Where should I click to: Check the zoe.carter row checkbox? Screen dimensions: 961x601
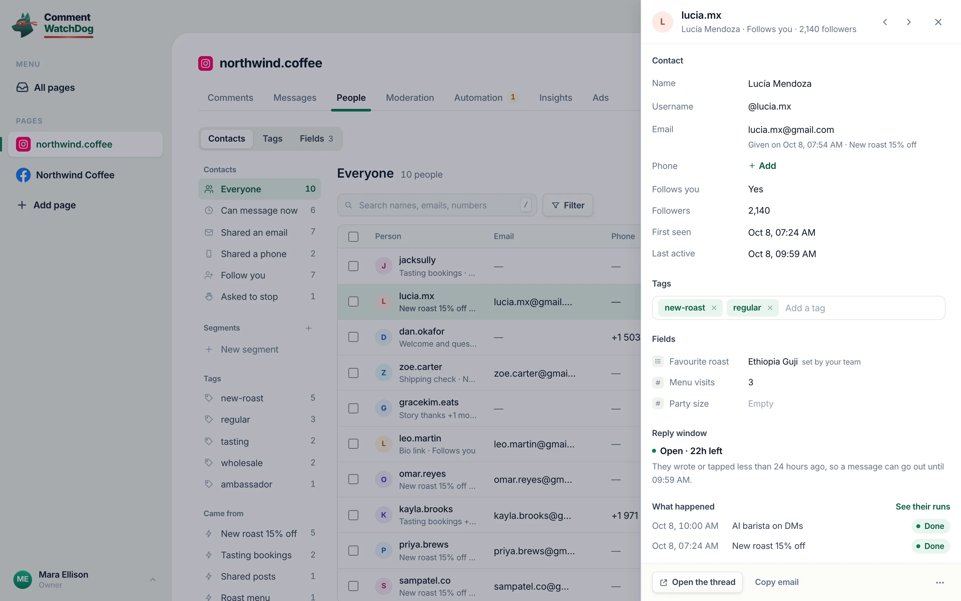[x=353, y=373]
